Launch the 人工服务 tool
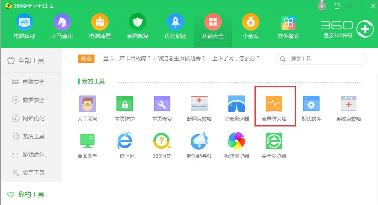This screenshot has width=378, height=205. point(87,108)
